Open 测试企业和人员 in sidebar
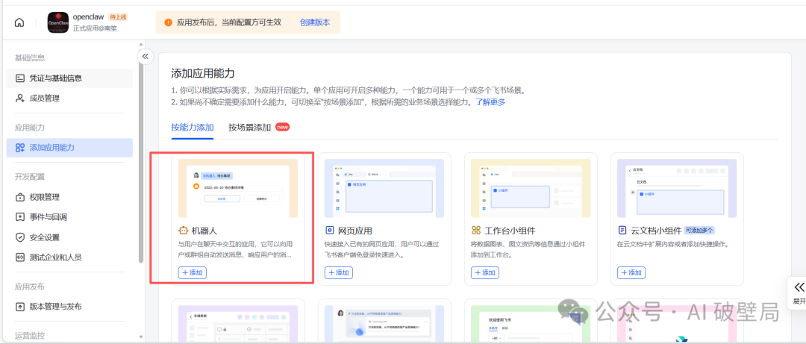 pos(69,257)
